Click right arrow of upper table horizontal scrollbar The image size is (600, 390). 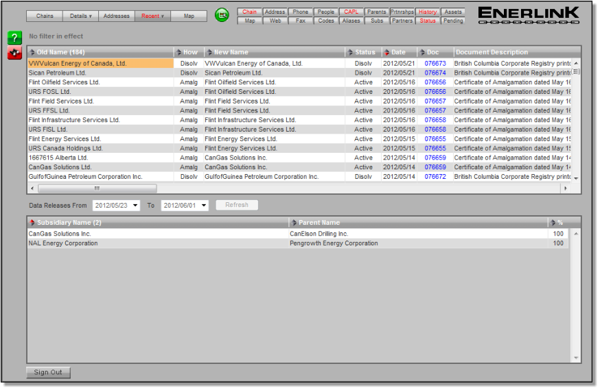(565, 188)
